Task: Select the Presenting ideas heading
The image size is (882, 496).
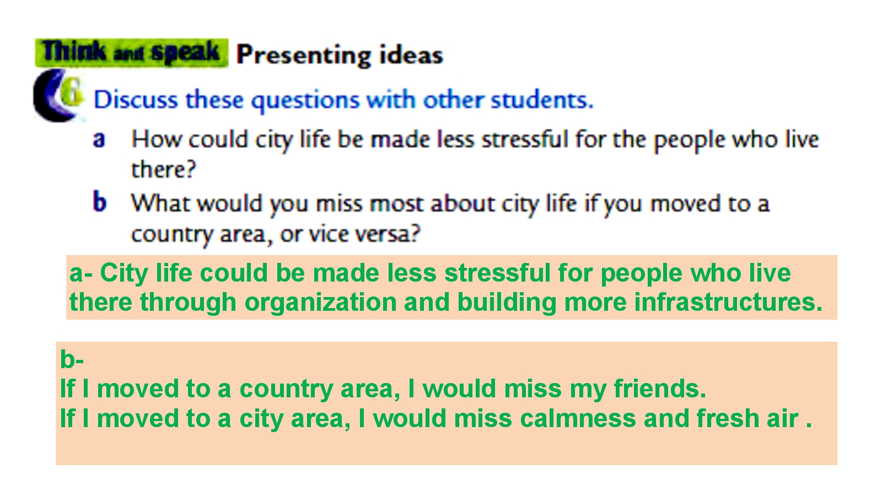Action: click(x=340, y=55)
